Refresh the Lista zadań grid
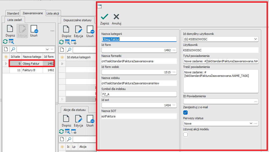The height and width of the screenshot is (152, 269). [x=5, y=41]
